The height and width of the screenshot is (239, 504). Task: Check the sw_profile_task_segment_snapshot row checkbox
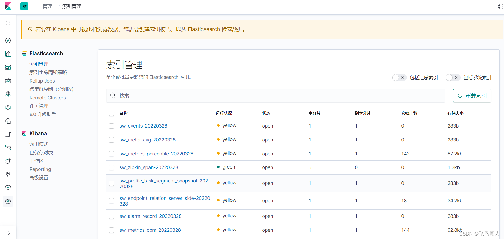pyautogui.click(x=111, y=183)
